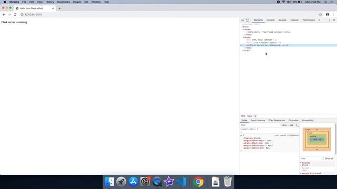The height and width of the screenshot is (189, 337).
Task: Reload the page
Action: pyautogui.click(x=15, y=15)
